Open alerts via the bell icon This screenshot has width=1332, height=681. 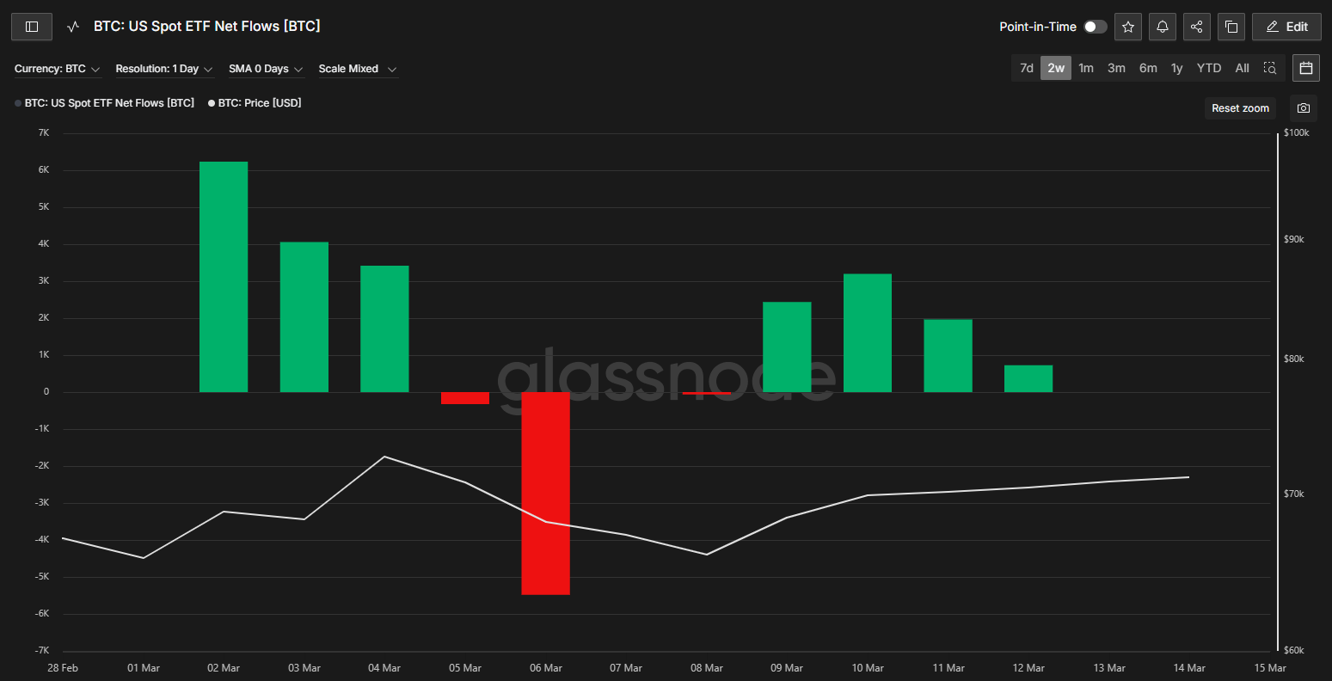(x=1162, y=27)
